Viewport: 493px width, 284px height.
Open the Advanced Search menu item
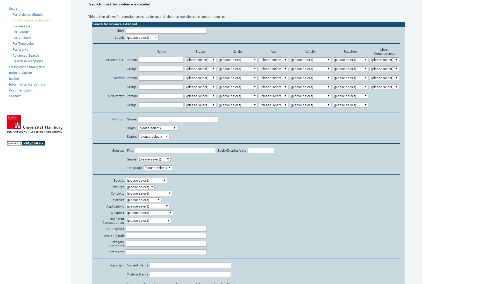point(25,56)
